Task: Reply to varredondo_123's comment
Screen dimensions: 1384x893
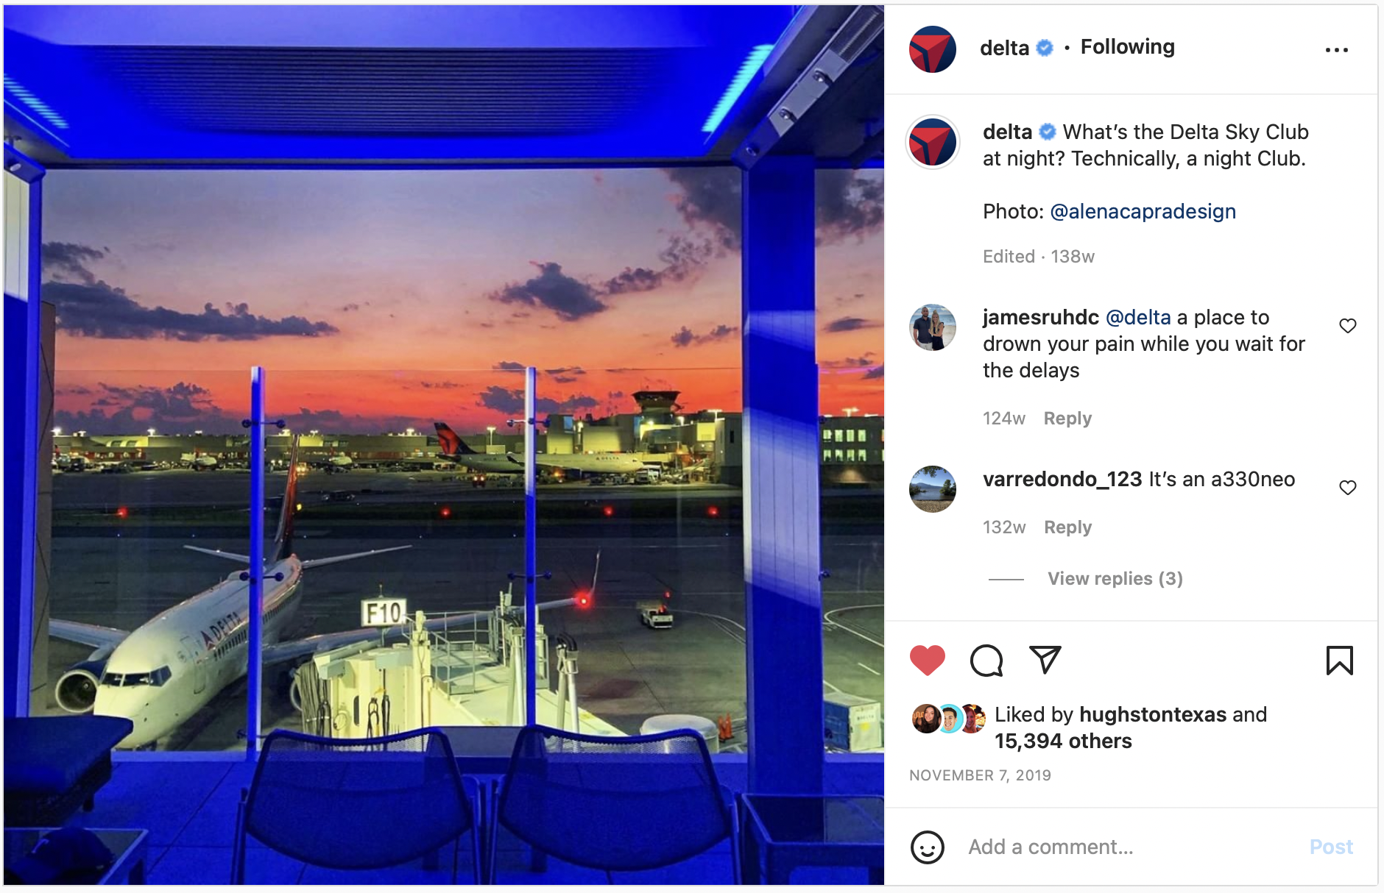Action: coord(1067,527)
